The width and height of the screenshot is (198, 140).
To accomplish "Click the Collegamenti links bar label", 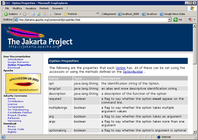I will click(109, 14).
